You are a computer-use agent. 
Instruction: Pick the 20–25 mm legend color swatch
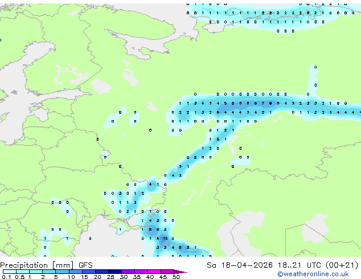[102, 272]
